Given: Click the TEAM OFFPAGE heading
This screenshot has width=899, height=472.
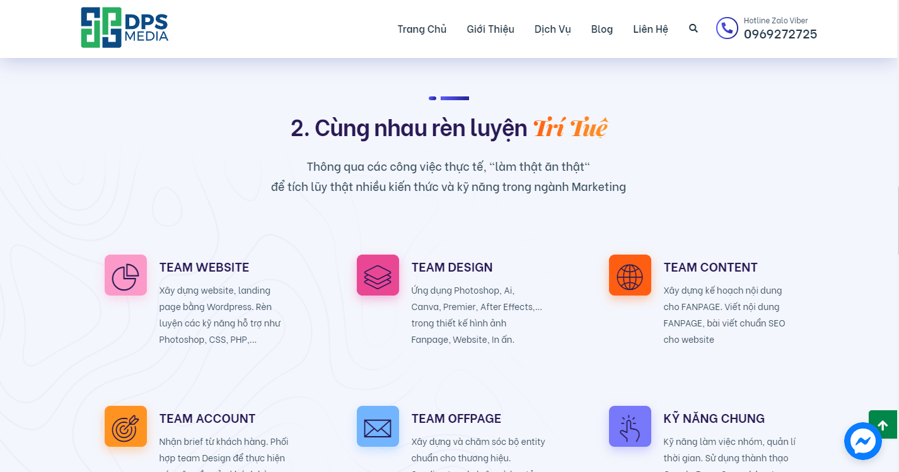Looking at the screenshot, I should pyautogui.click(x=456, y=418).
